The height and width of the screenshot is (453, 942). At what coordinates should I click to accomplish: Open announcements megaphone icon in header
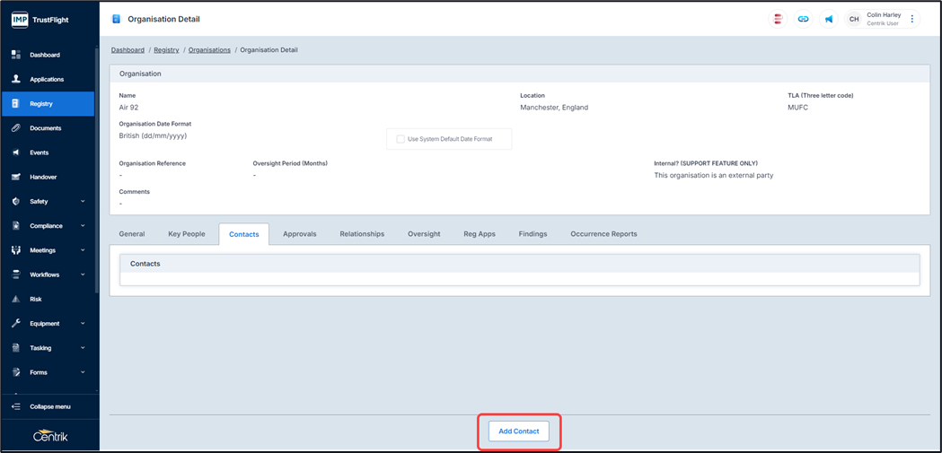coord(829,19)
